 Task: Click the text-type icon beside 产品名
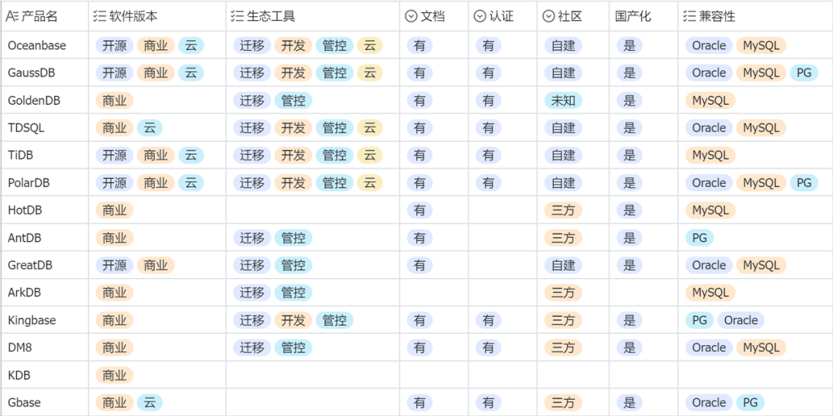point(12,16)
